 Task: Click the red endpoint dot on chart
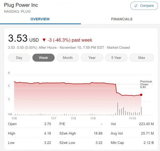(x=141, y=95)
